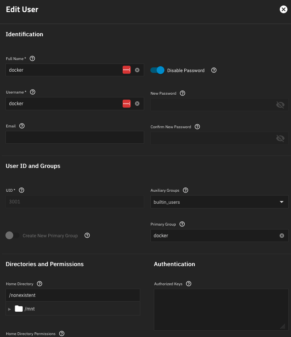Click inside the Authorized Keys text area
The image size is (291, 337).
[221, 310]
